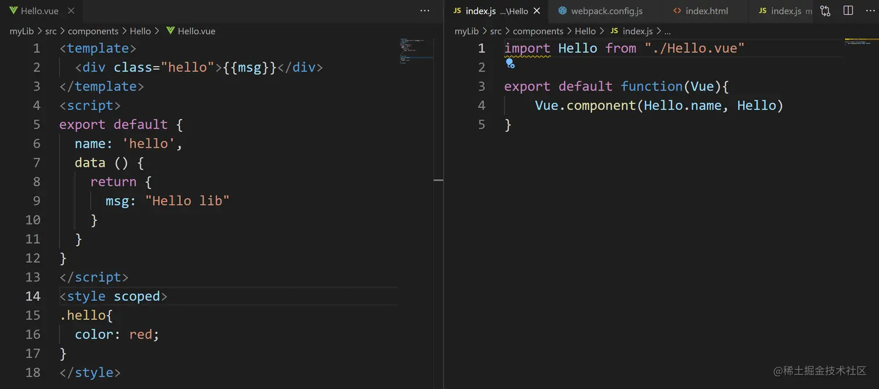Image resolution: width=879 pixels, height=389 pixels.
Task: Click the closing </style> tag on line 18
Action: click(x=90, y=372)
